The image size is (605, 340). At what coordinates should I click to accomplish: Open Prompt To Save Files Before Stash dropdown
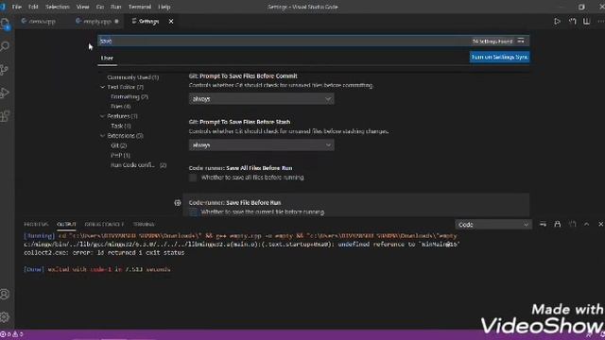(x=261, y=144)
